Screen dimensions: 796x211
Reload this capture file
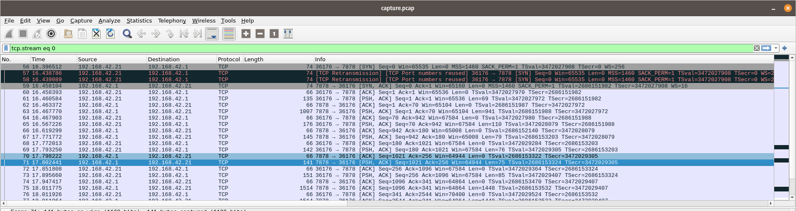pyautogui.click(x=110, y=34)
